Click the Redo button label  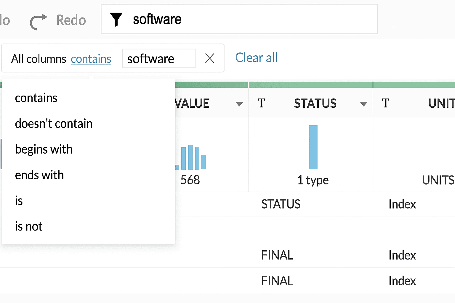(71, 20)
